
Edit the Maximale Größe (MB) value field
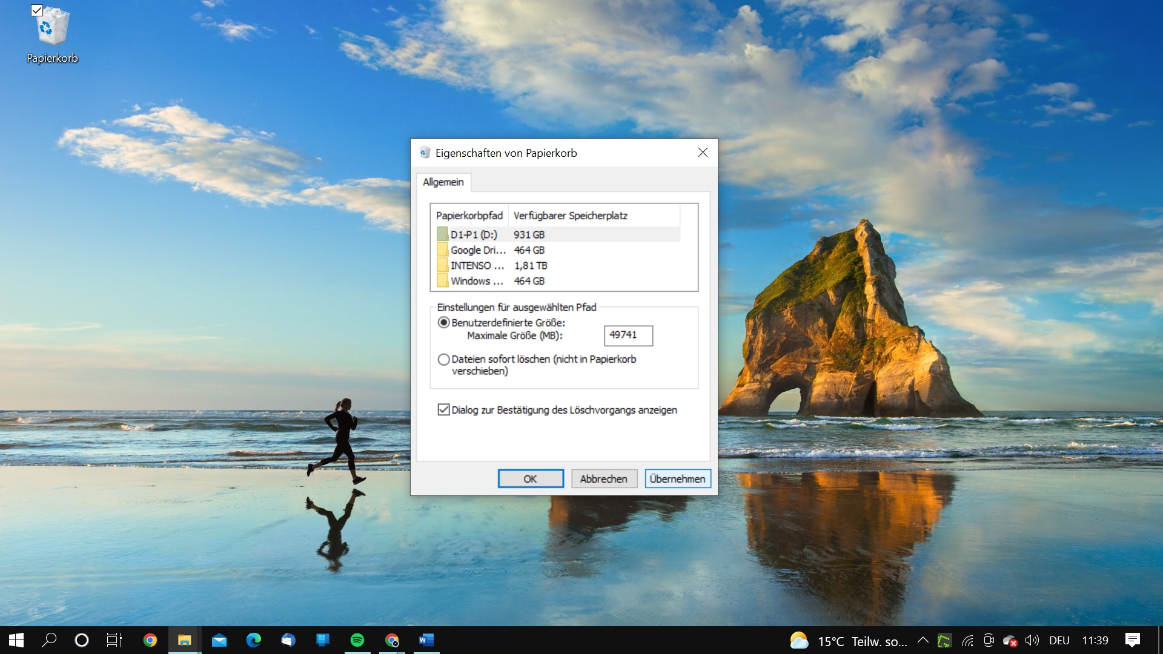(x=628, y=335)
